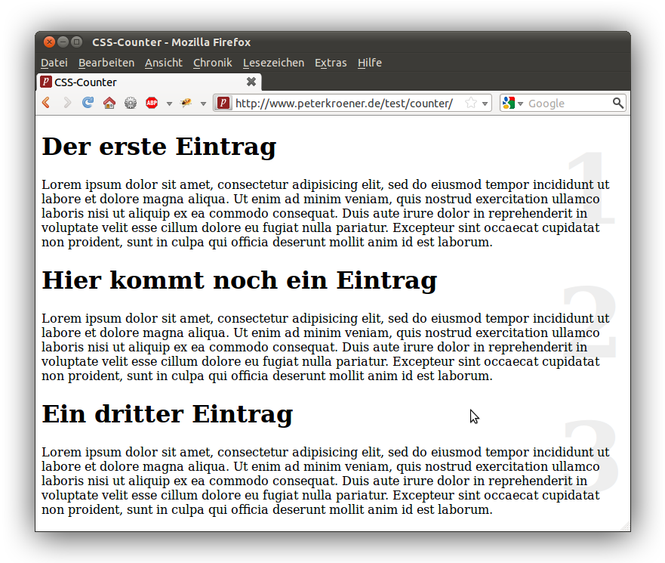Viewport: 665px width, 563px height.
Task: Open the Datei menu
Action: point(54,63)
